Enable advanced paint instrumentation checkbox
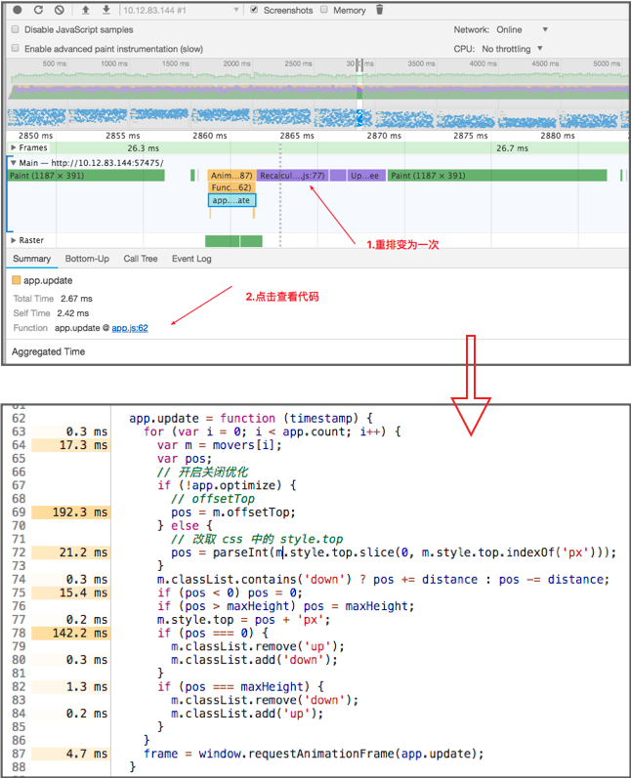This screenshot has width=631, height=778. coord(16,48)
